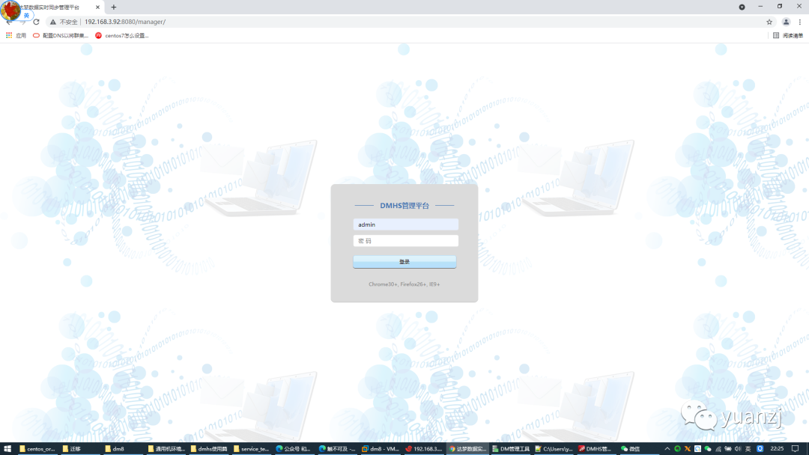Open the Windows Start menu

[7, 449]
